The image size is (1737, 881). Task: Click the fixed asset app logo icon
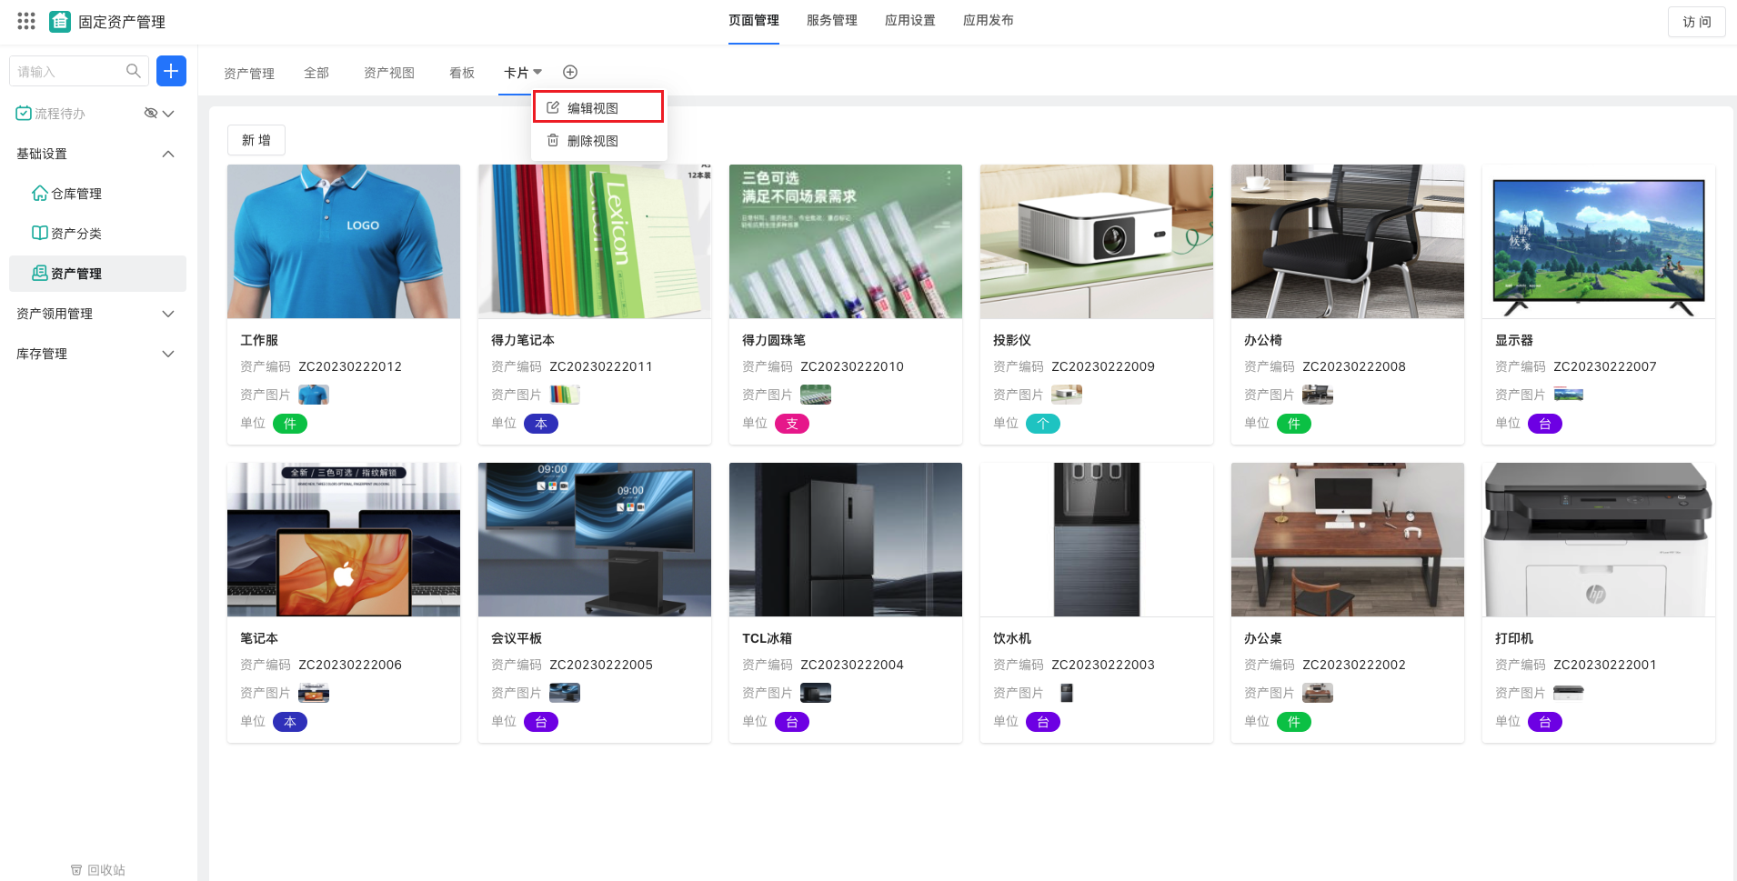click(x=60, y=21)
